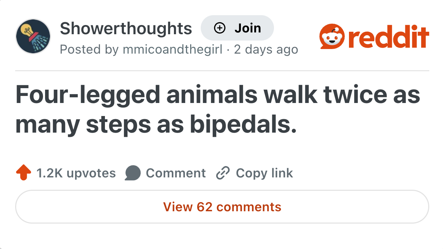This screenshot has height=249, width=443.
Task: Click the orange upvote arrow icon
Action: click(x=23, y=173)
